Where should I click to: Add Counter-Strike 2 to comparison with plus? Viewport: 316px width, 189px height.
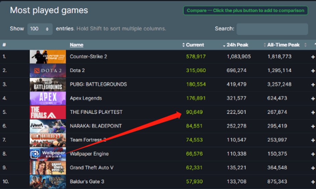tap(313, 57)
